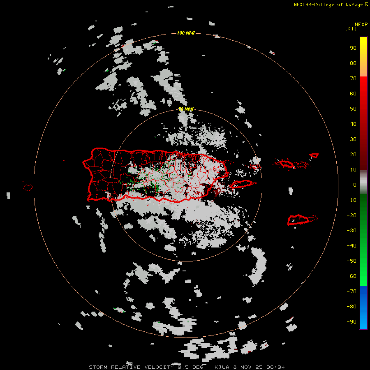Click the -10 scale label
This screenshot has height=370, width=370.
point(351,200)
